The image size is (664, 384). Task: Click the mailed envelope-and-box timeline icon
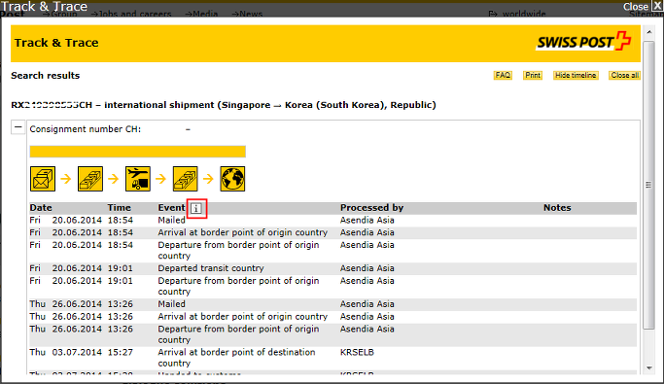43,179
